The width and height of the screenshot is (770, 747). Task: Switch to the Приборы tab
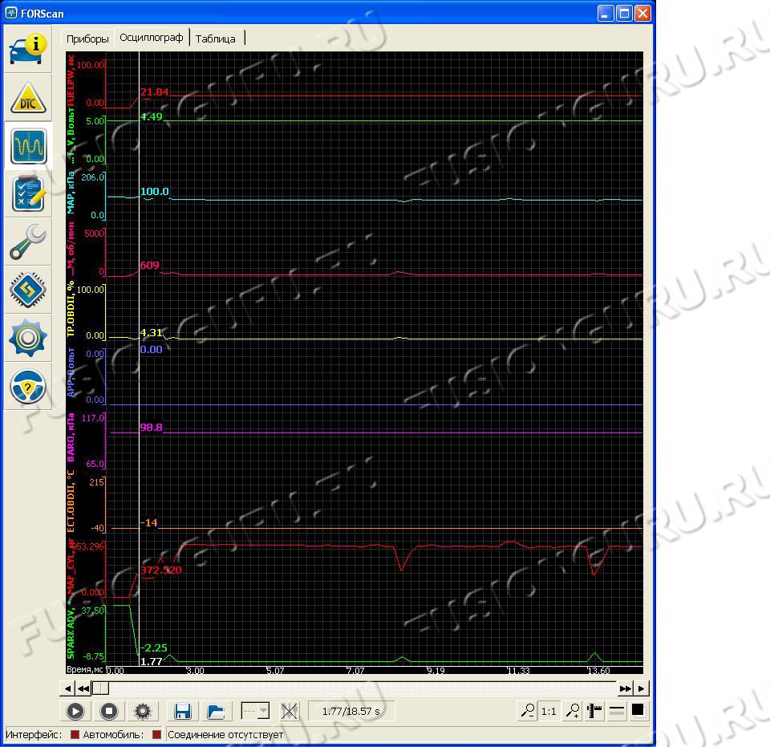pos(87,39)
